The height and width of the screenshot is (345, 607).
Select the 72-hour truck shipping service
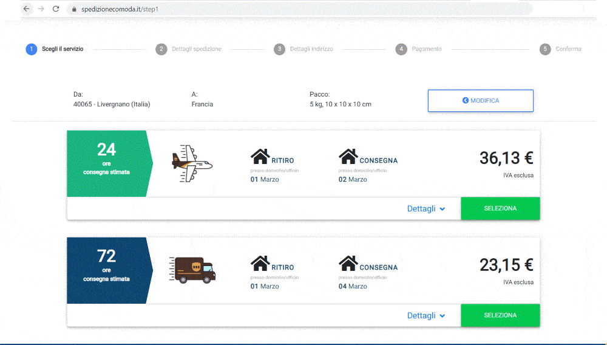pyautogui.click(x=500, y=315)
